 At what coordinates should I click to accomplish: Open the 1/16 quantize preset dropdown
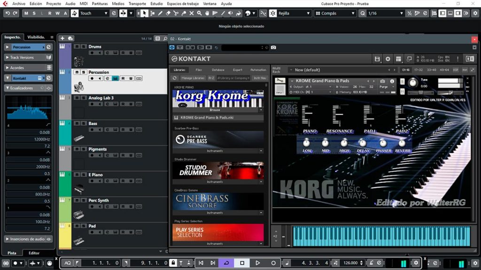385,13
